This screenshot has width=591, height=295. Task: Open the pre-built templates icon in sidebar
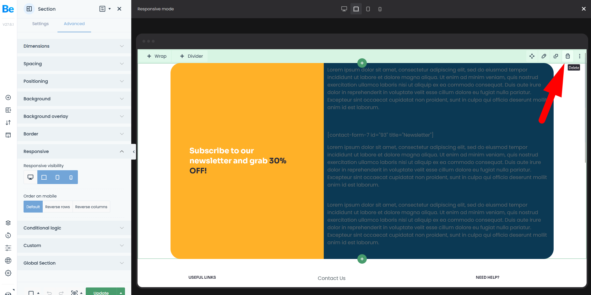pyautogui.click(x=8, y=135)
